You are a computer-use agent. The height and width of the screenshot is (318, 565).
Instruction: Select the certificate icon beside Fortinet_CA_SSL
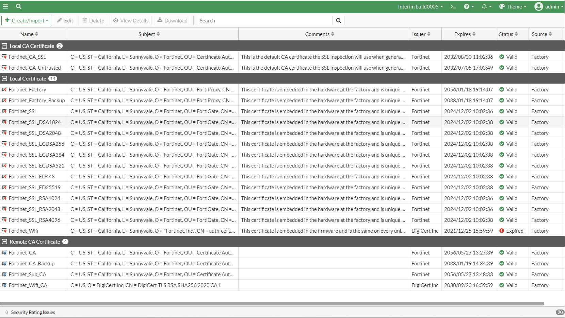[4, 57]
